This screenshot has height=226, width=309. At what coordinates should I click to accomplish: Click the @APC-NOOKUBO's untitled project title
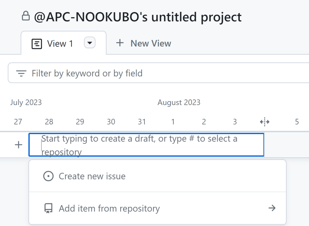click(x=138, y=17)
